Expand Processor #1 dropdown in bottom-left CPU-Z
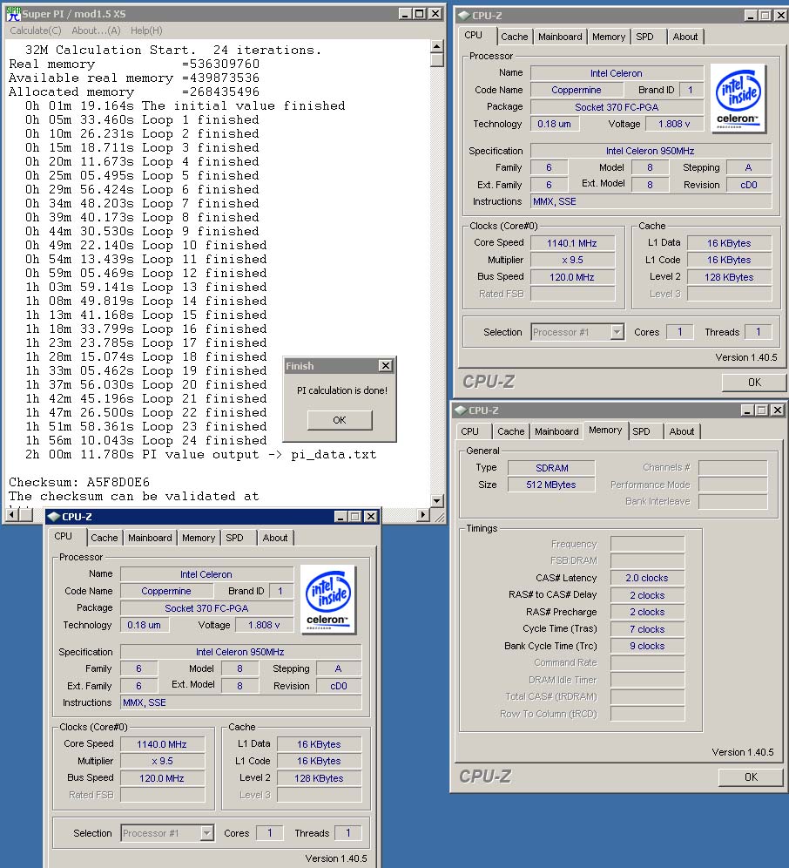The image size is (789, 868). 207,833
